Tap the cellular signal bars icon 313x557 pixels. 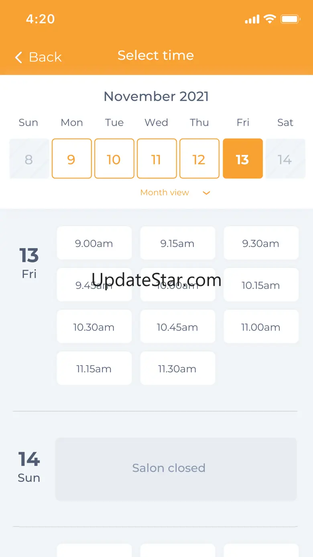[x=252, y=19]
